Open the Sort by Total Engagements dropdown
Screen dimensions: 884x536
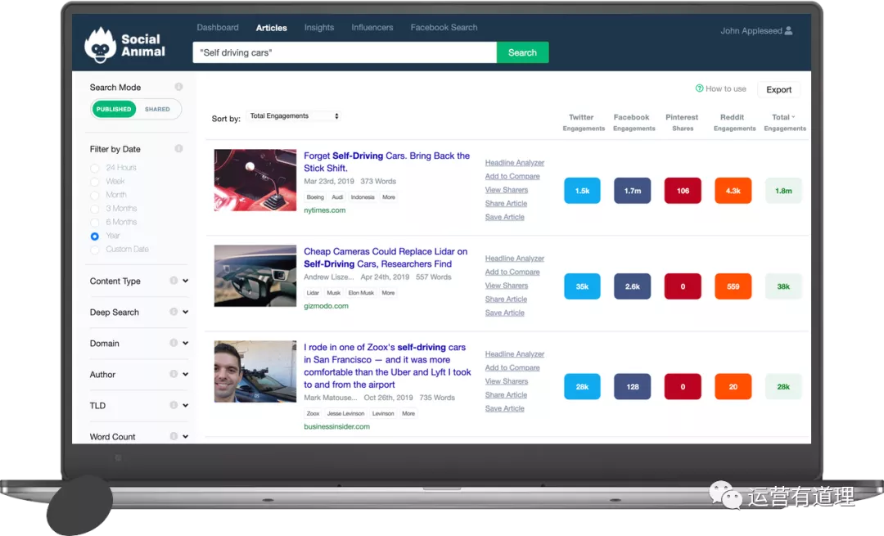click(293, 116)
